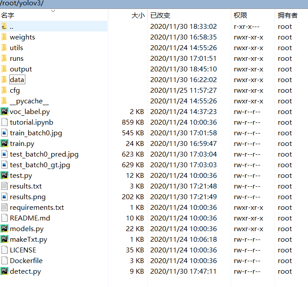Click image icon of train_batch0.jpg
The image size is (308, 287).
pos(4,133)
